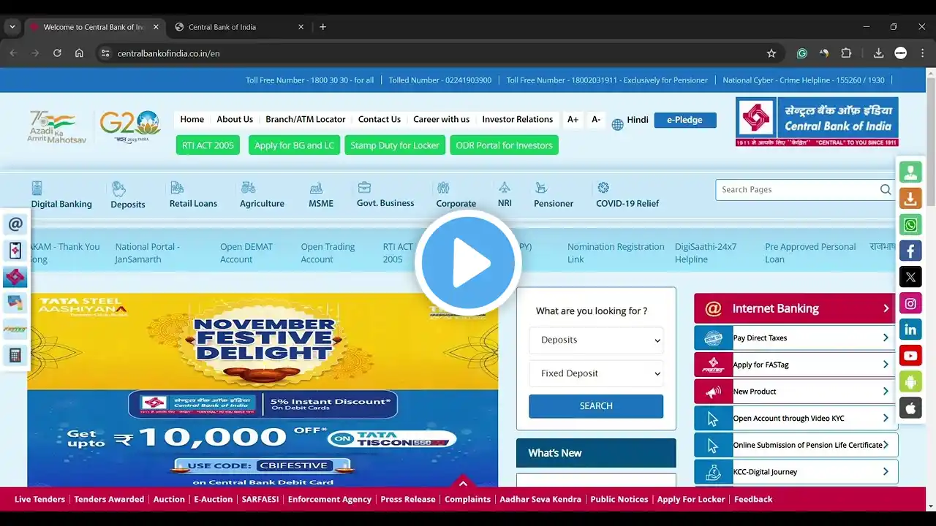Click the NRI airplane icon
This screenshot has width=936, height=526.
505,188
